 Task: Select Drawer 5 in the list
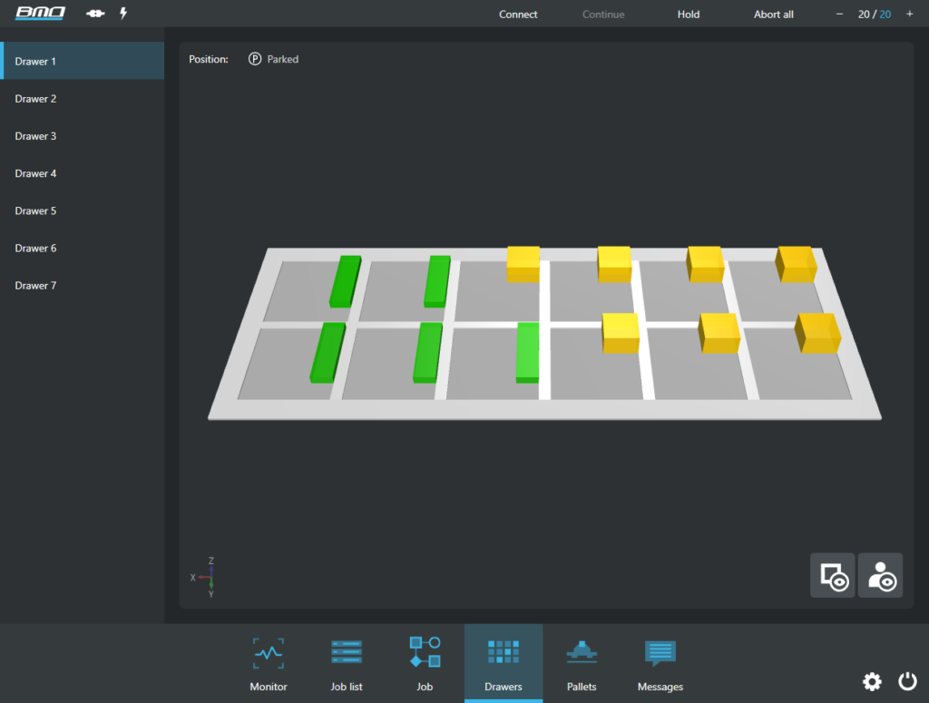click(x=83, y=210)
